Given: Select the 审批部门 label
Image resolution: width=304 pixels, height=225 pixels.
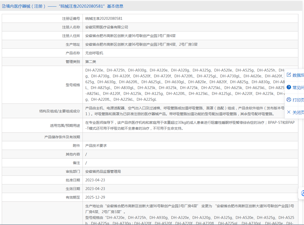Looking at the screenshot, I should (73, 171).
